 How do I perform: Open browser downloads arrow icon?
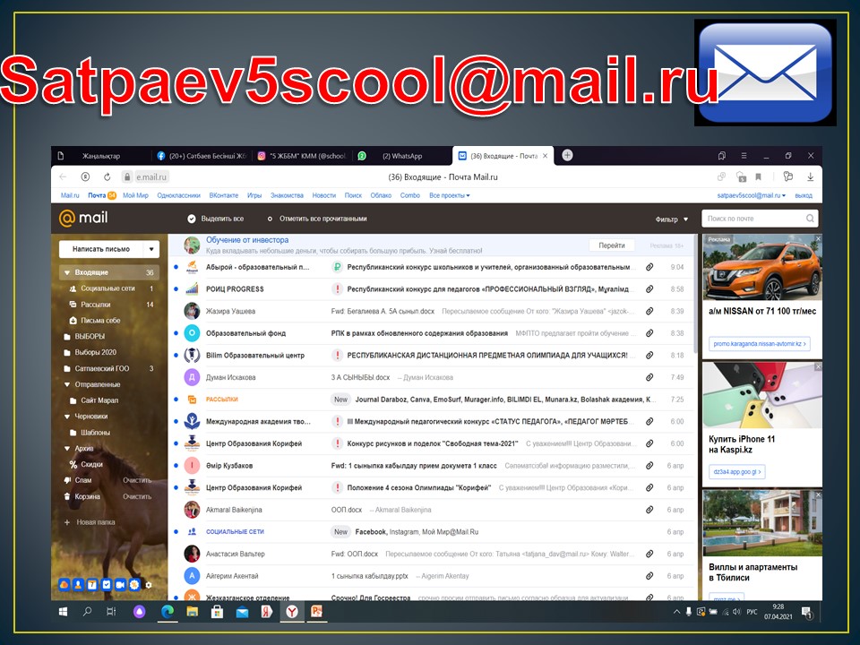coord(810,176)
